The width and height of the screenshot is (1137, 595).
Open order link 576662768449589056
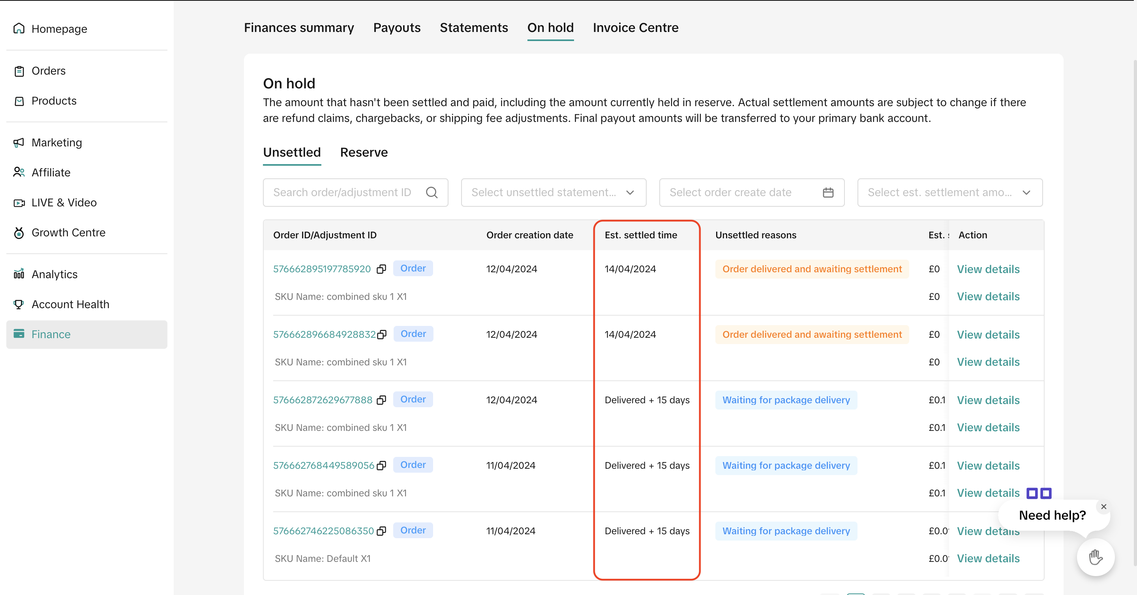pyautogui.click(x=323, y=466)
